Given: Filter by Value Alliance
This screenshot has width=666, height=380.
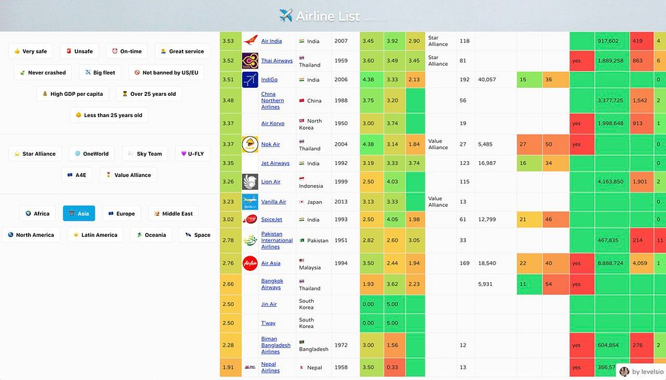Looking at the screenshot, I should click(x=129, y=174).
